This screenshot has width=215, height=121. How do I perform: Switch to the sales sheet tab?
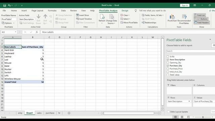click(39, 113)
